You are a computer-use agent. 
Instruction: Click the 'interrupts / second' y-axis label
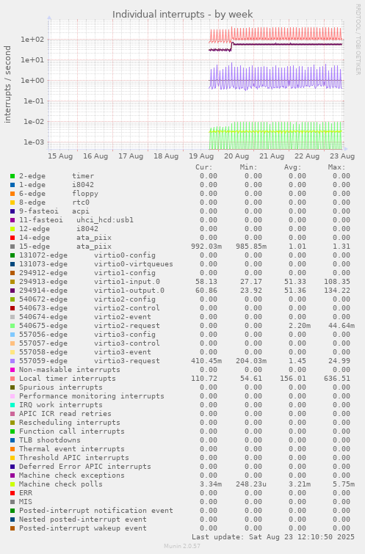click(7, 84)
